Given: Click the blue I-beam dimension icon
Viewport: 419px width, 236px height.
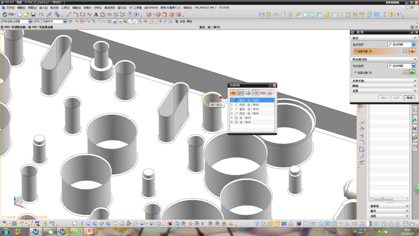Looking at the screenshot, I should click(x=384, y=15).
